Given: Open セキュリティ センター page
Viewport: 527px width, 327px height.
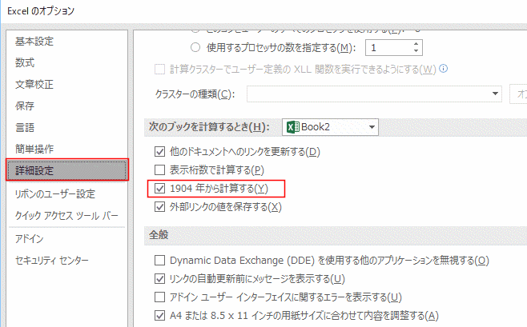Looking at the screenshot, I should (x=52, y=261).
